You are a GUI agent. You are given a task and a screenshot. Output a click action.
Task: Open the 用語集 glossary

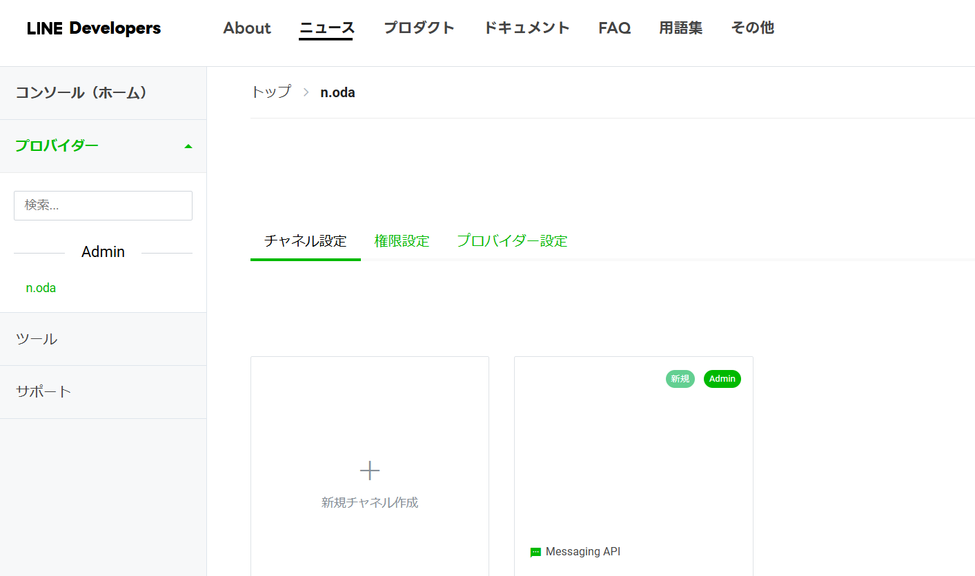pyautogui.click(x=680, y=28)
